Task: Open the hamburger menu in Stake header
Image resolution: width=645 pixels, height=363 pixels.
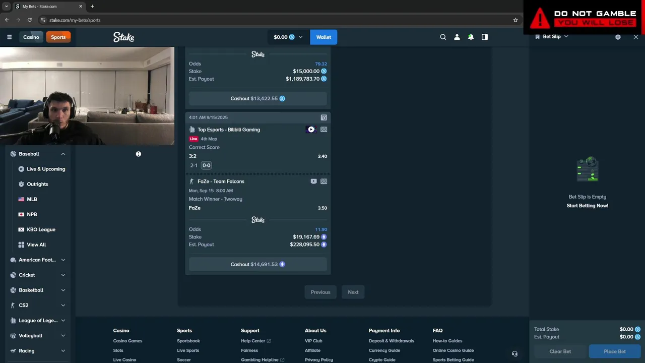Action: tap(9, 37)
